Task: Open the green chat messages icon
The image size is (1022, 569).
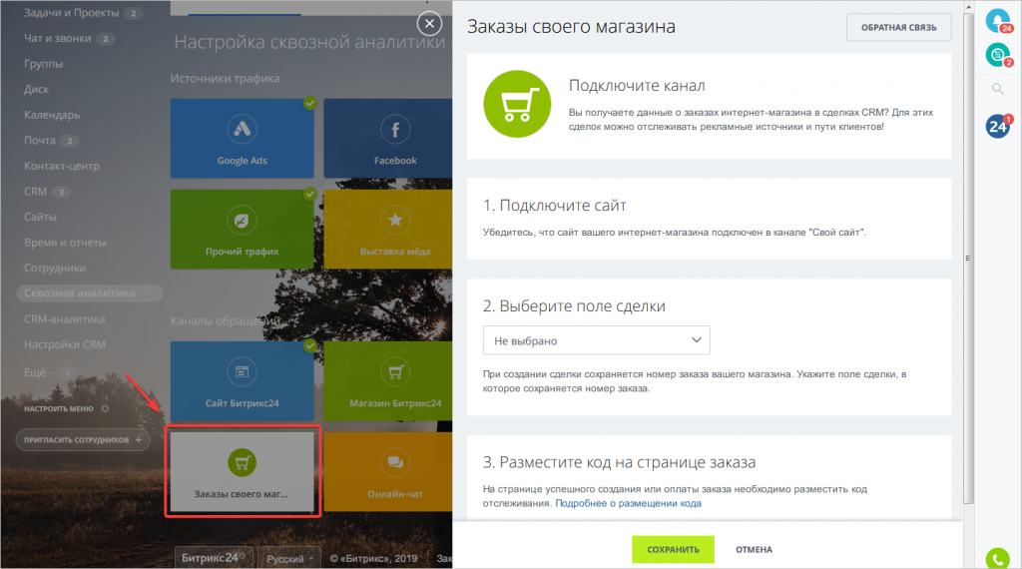Action: (998, 55)
